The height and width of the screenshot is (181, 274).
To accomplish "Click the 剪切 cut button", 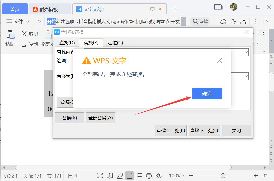I will 30,34.
